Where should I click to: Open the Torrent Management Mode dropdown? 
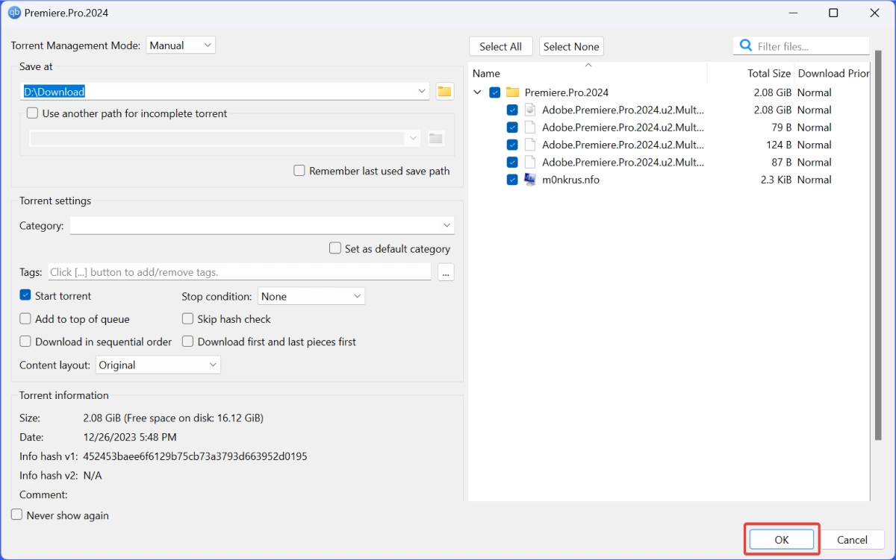tap(181, 45)
